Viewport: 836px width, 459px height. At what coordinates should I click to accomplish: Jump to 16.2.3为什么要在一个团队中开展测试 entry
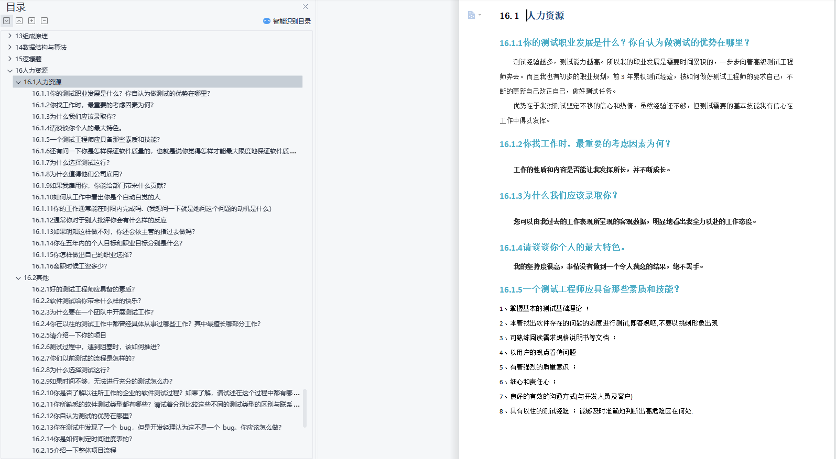(93, 312)
